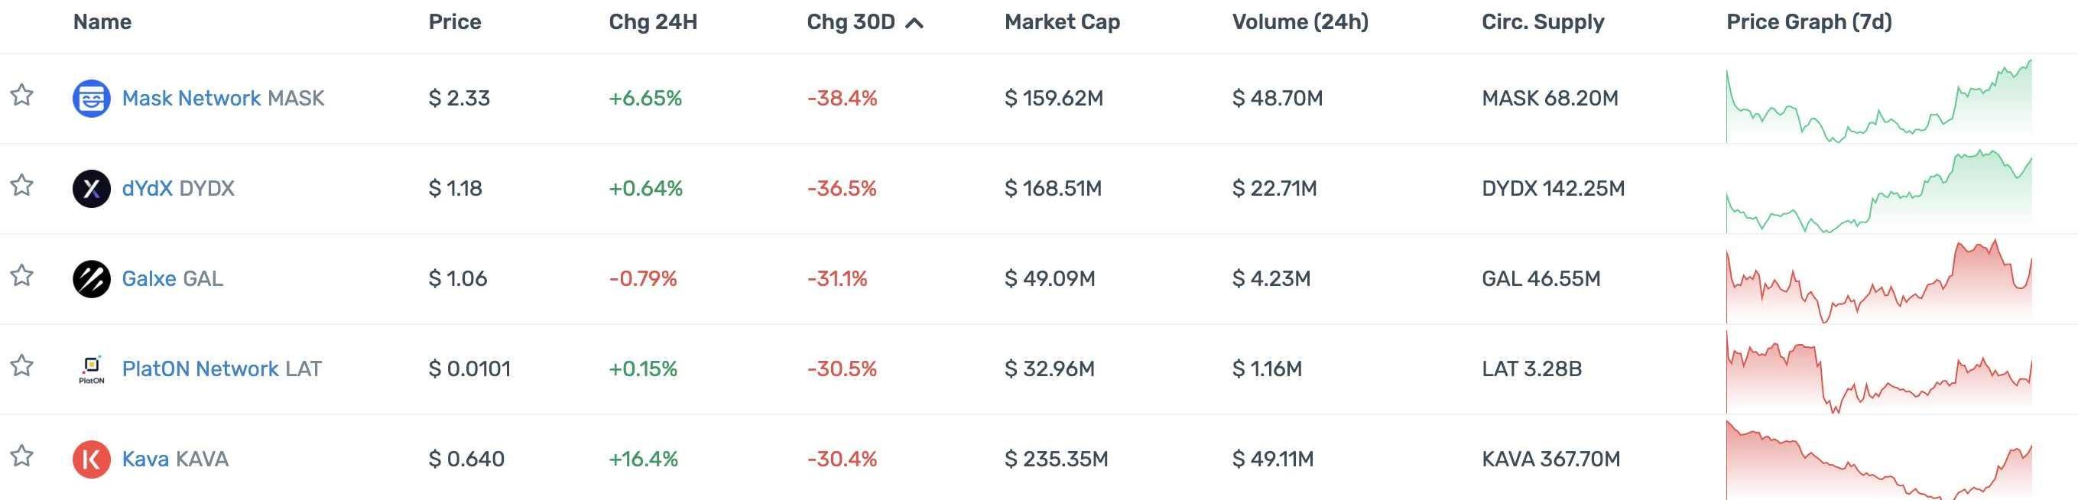Add PlatON Network to favorites star
Image resolution: width=2078 pixels, height=500 pixels.
click(21, 367)
